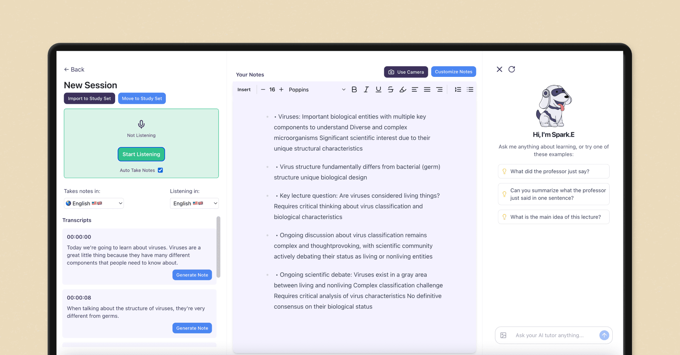680x355 pixels.
Task: Click Generate Note for the 00:00:00 transcript
Action: pyautogui.click(x=192, y=275)
